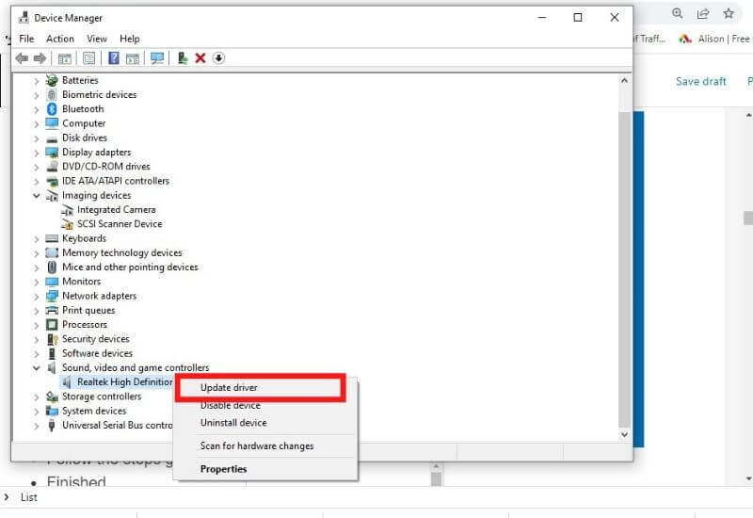Select the Integrated Camera device

pos(116,210)
